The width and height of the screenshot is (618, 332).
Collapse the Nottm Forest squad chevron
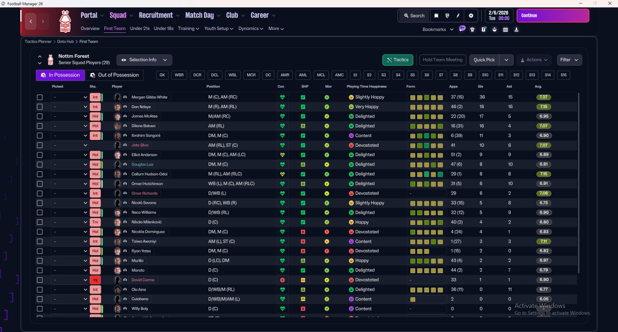(40, 57)
